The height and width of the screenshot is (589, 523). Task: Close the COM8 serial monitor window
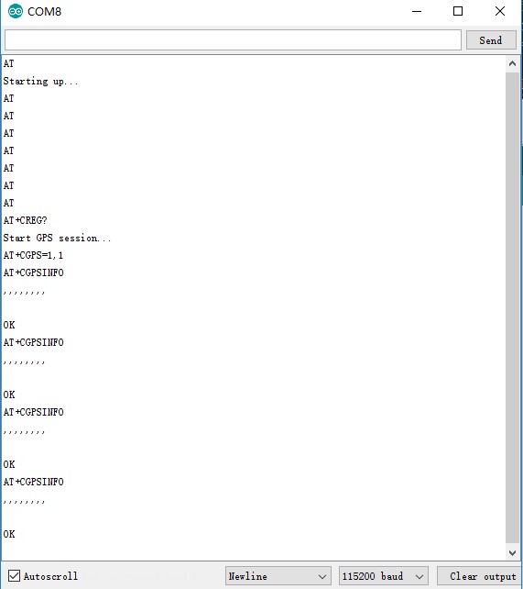tap(500, 11)
